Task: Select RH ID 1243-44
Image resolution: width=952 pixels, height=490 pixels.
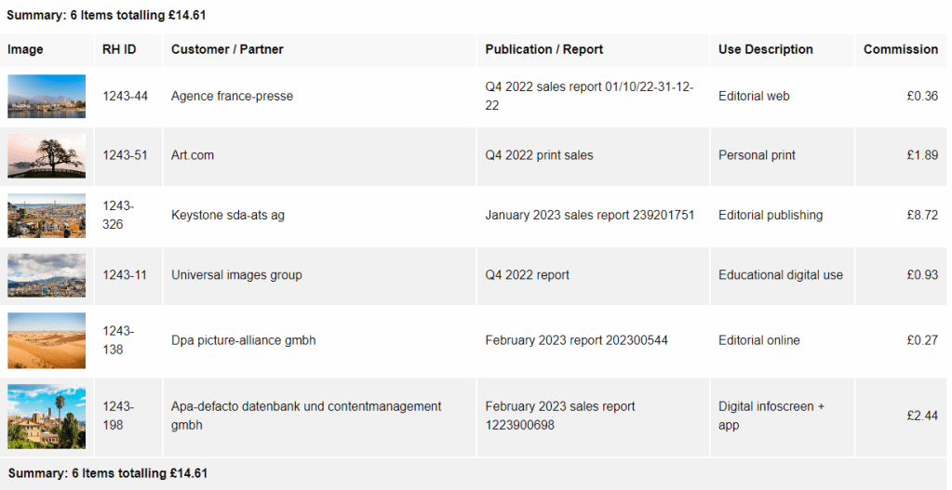Action: [125, 96]
